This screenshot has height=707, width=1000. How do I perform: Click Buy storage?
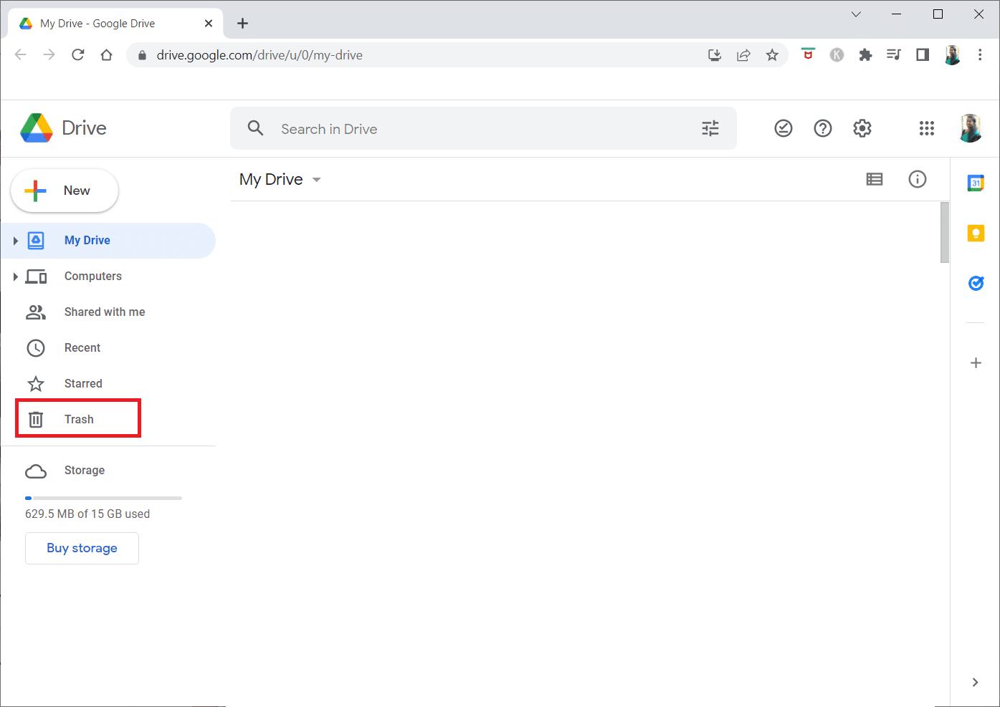[82, 548]
